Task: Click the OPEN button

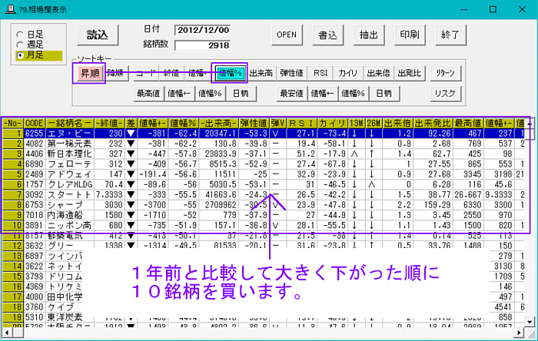Action: coord(287,35)
